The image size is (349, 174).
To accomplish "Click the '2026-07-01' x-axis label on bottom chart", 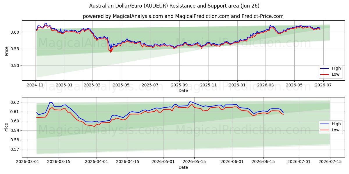I will click(x=299, y=162).
